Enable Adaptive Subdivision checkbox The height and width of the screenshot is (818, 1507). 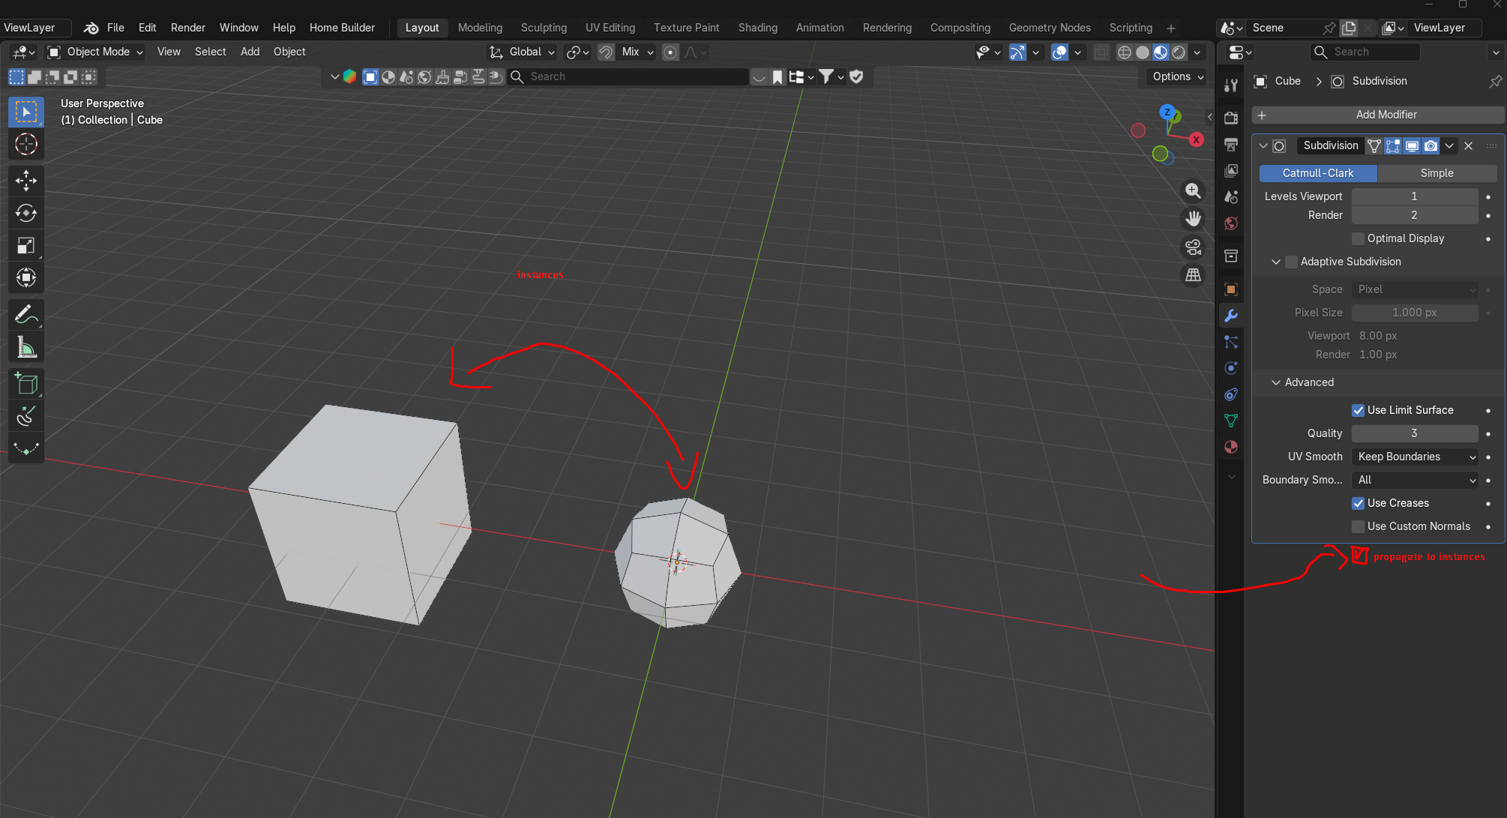(x=1291, y=262)
